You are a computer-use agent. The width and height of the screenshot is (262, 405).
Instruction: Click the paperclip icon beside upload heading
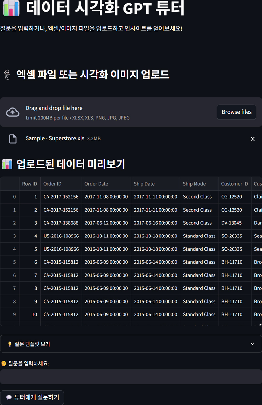coord(7,75)
